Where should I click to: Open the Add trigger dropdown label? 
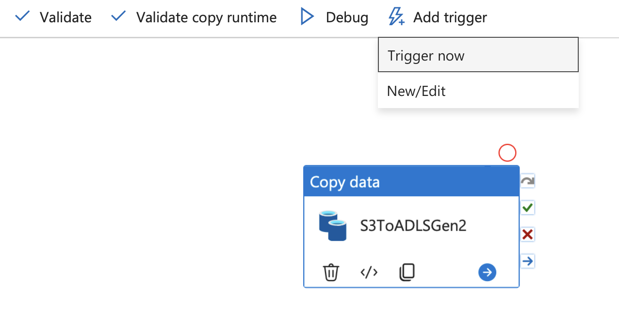(x=450, y=17)
